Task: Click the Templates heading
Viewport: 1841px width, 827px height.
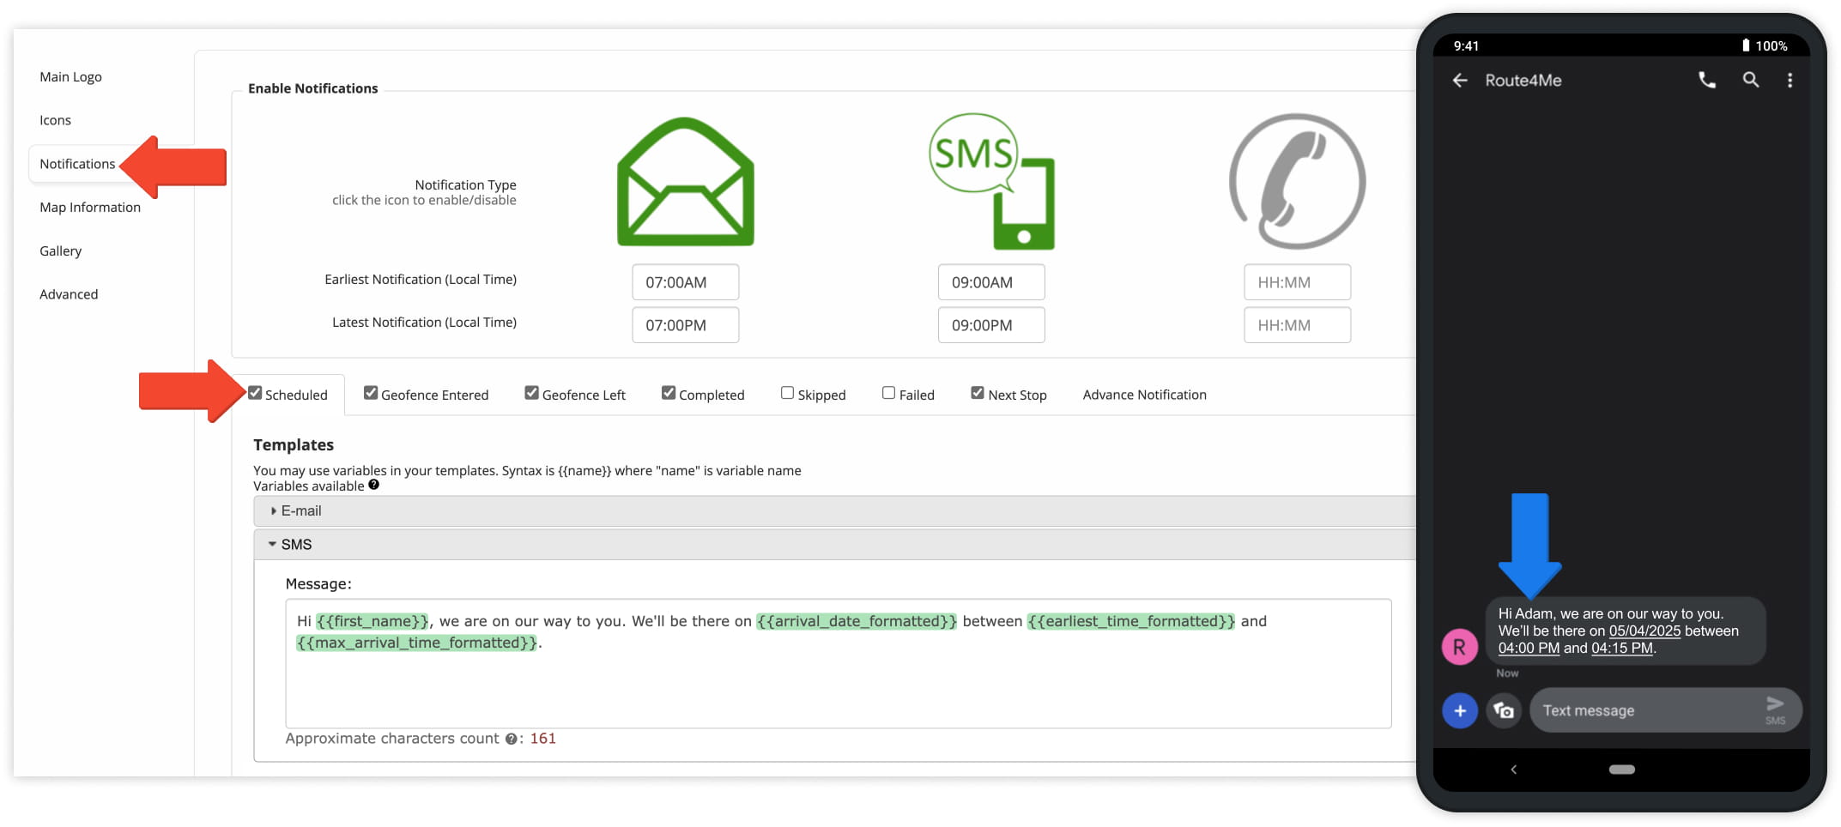Action: point(294,444)
